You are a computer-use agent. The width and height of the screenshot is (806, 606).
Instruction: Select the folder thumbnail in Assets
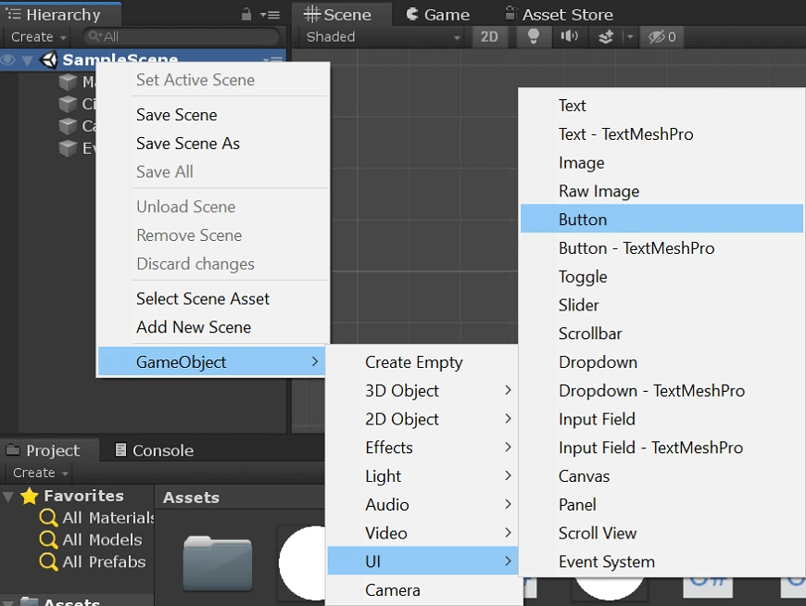[x=218, y=562]
